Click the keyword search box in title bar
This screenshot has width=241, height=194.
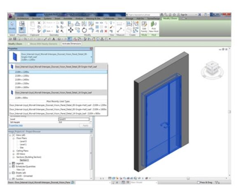click(144, 15)
